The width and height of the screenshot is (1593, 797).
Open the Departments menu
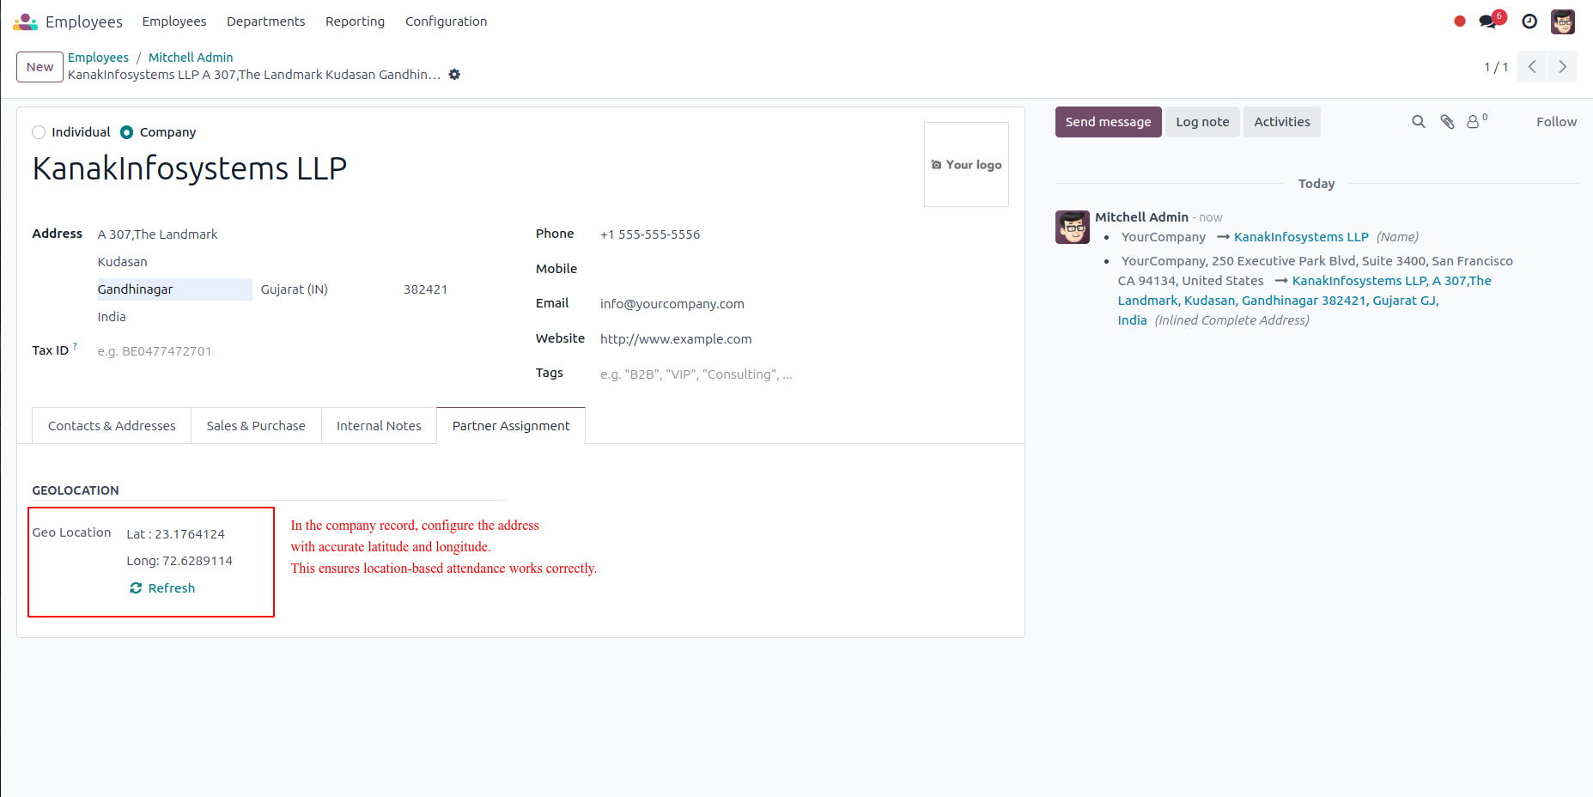(x=266, y=21)
